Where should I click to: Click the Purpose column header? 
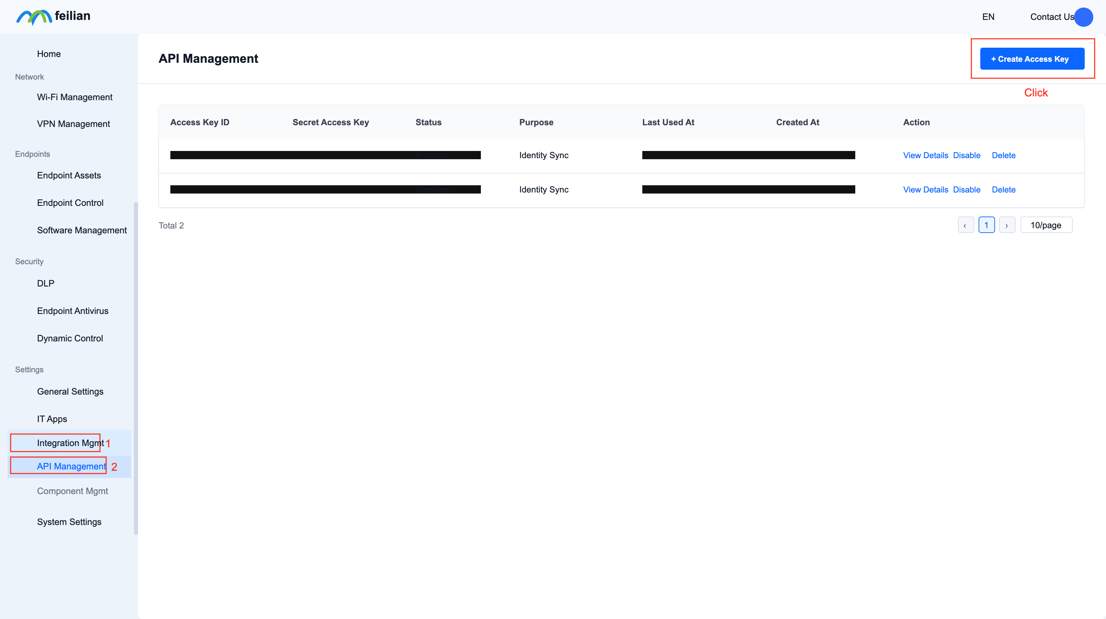(536, 122)
